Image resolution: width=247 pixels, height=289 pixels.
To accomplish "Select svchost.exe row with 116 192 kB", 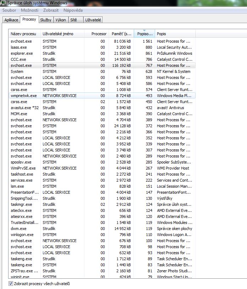I will click(102, 65).
